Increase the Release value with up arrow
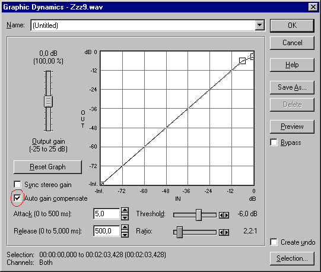Image resolution: width=321 pixels, height=272 pixels. pos(125,227)
